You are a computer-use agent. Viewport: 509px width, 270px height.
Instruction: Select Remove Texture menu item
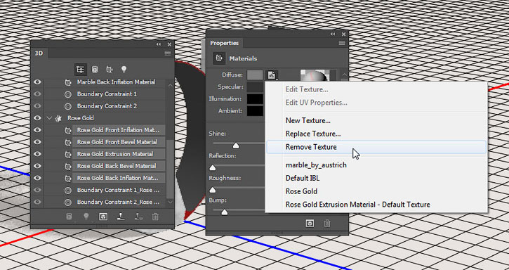(x=376, y=147)
